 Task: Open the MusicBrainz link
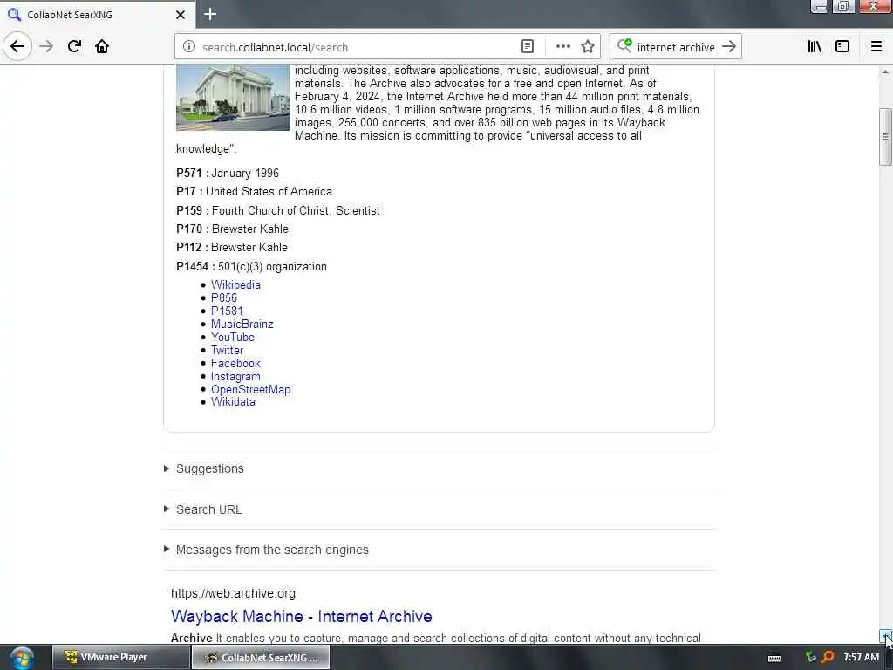tap(242, 325)
